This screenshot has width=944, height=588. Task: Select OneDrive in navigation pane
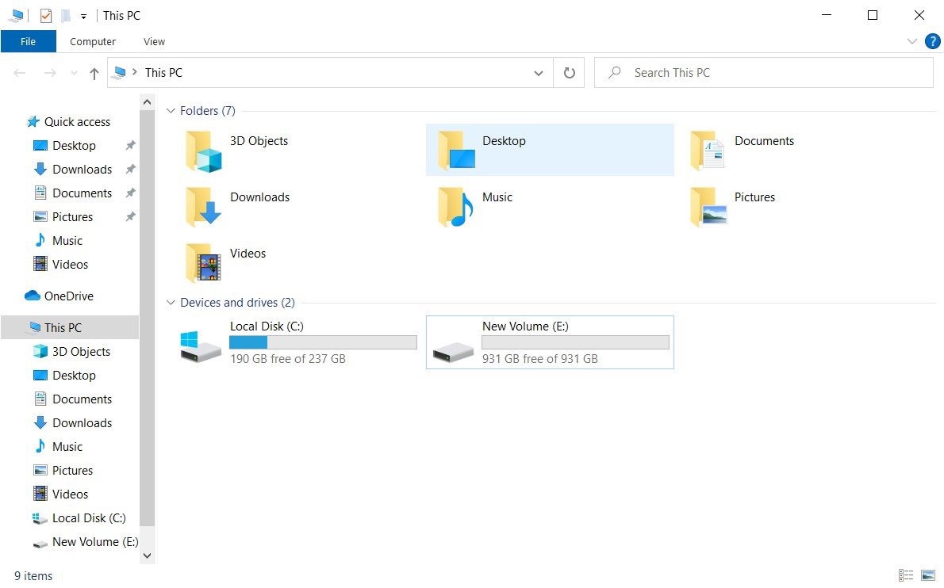point(68,296)
